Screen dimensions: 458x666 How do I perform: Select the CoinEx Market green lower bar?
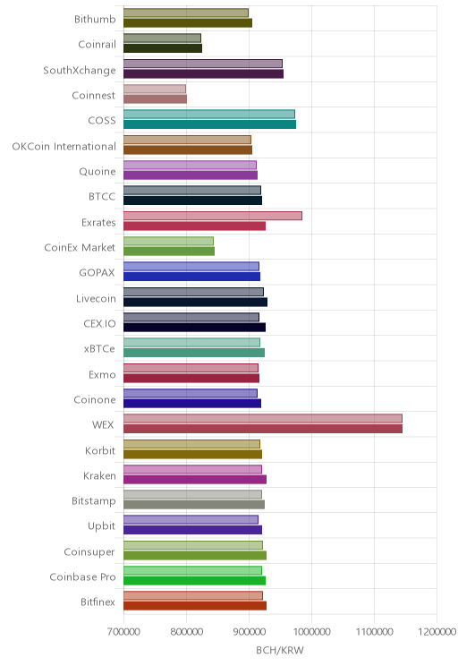[169, 252]
